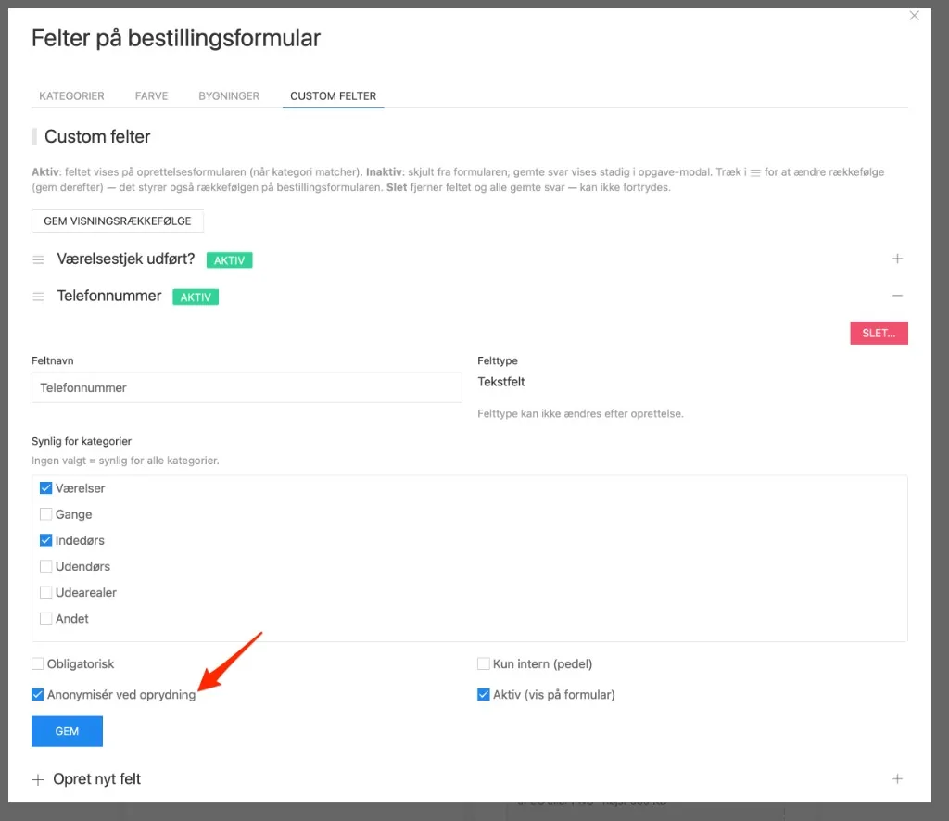Focus the Feltnavn input field

point(247,388)
